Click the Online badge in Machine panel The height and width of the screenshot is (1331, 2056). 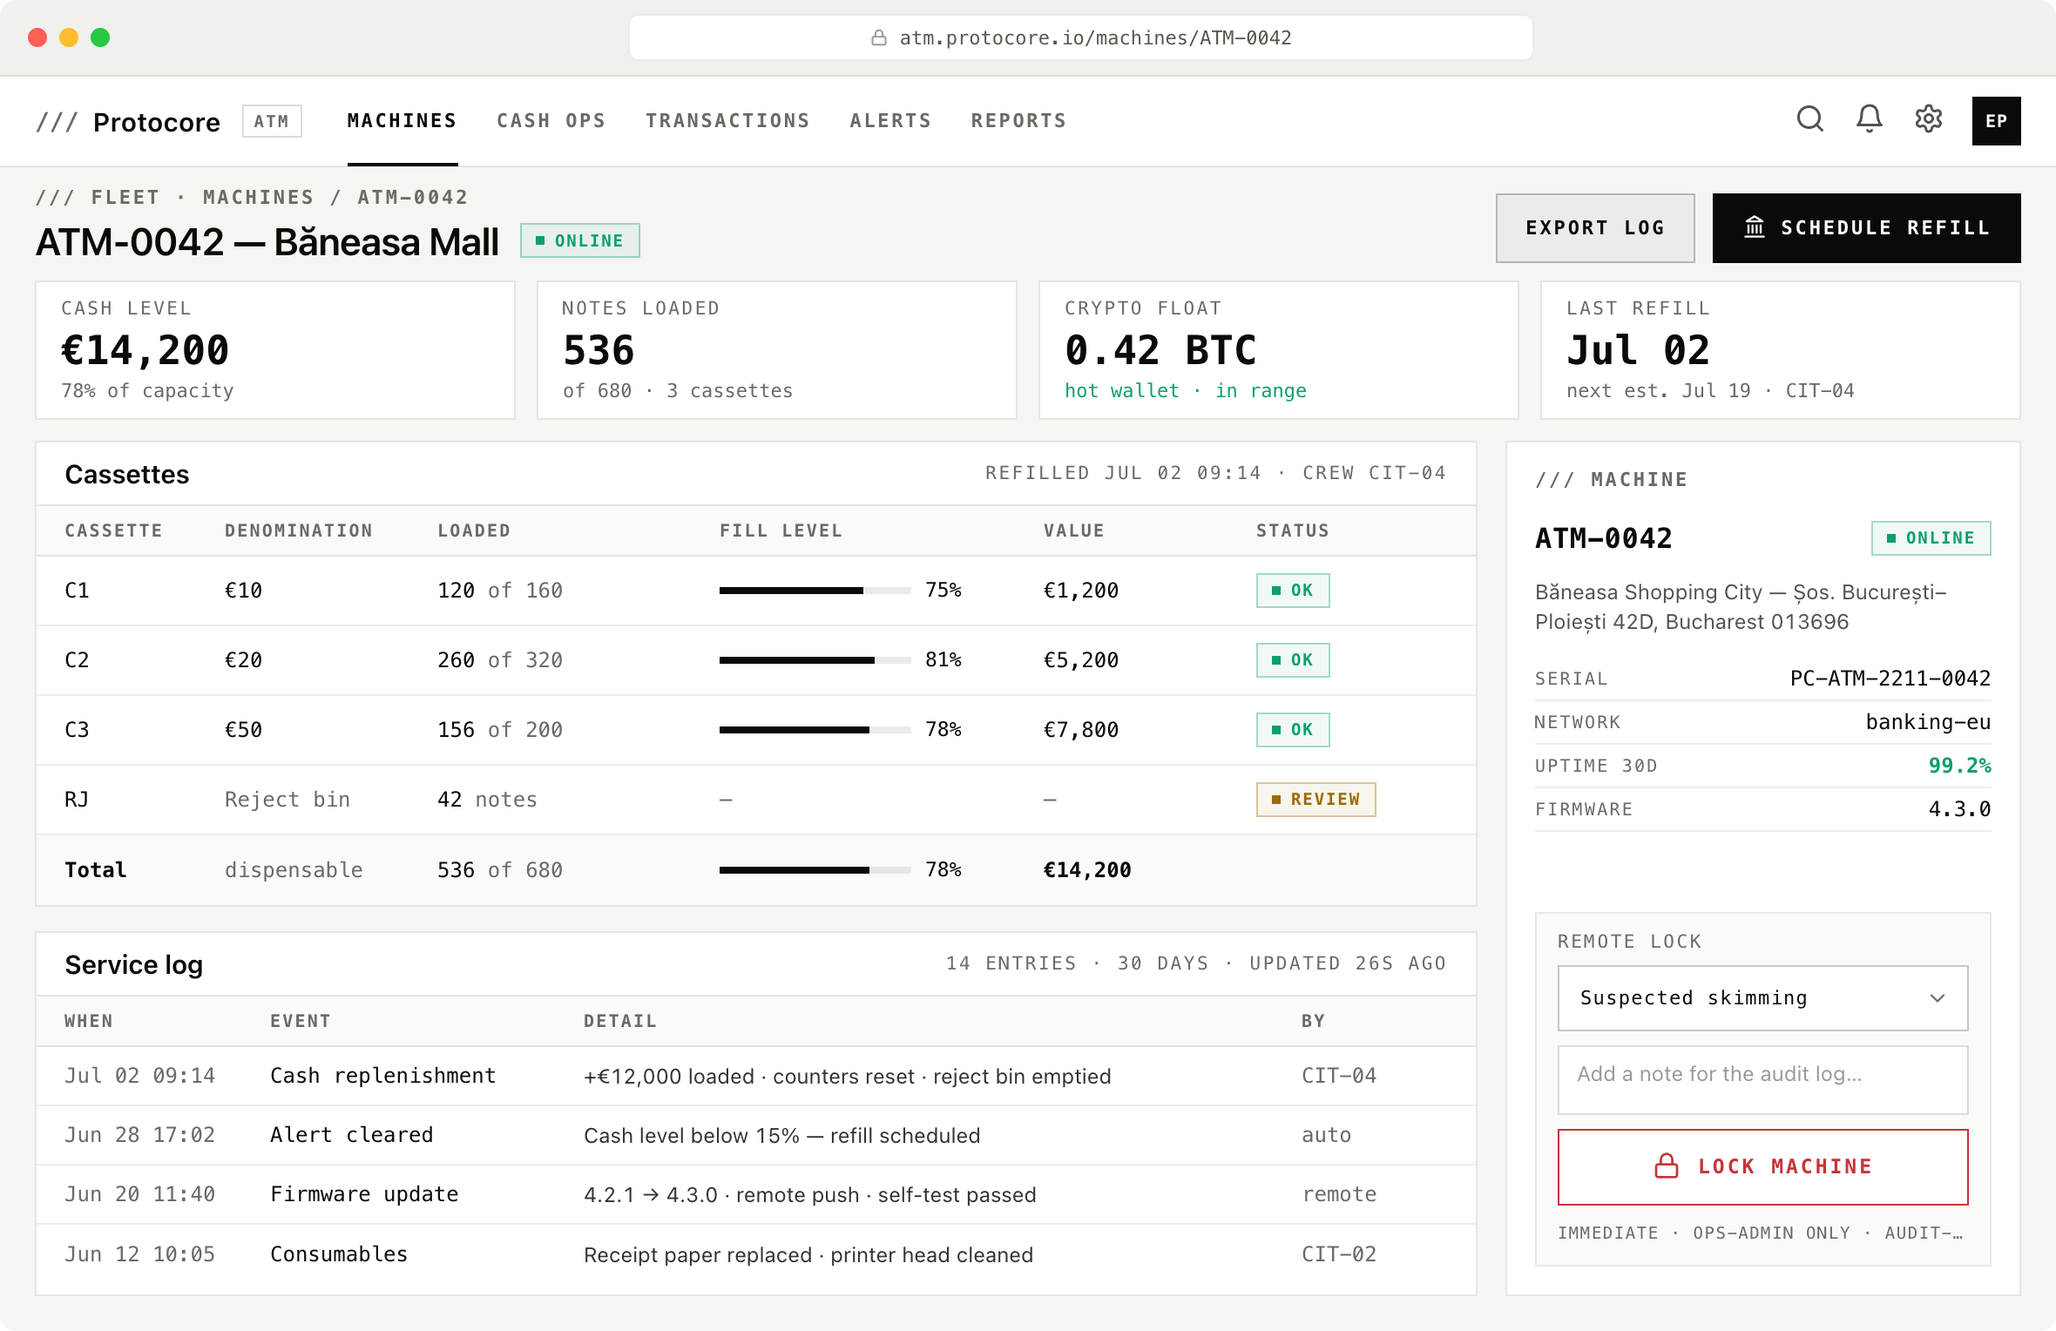[1931, 537]
